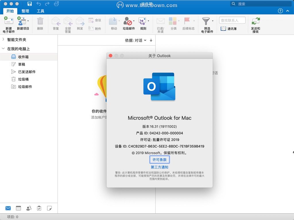Click the 全部答复 (Reply All) icon
294x220 pixels.
pos(68,21)
